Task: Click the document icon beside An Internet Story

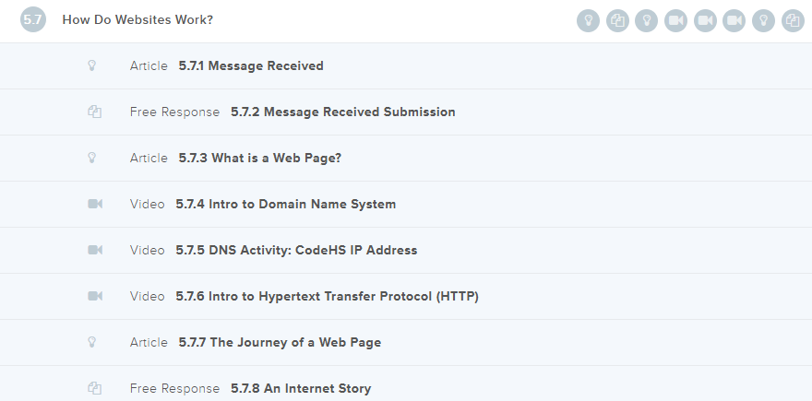Action: [93, 388]
